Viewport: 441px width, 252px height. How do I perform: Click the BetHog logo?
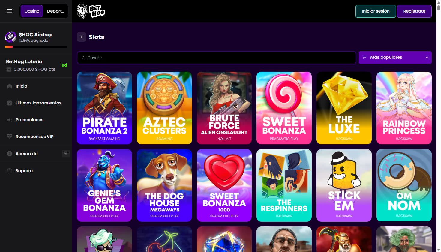tap(91, 11)
